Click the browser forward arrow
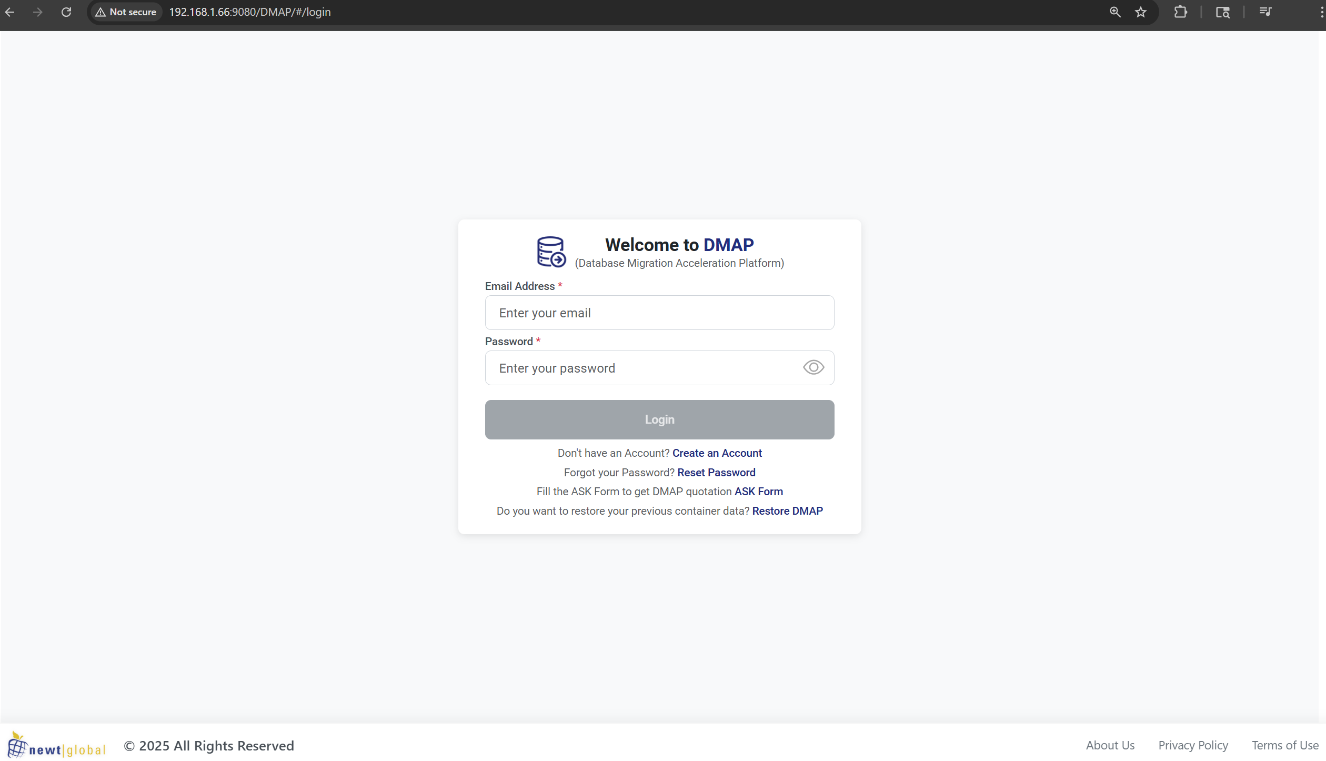1326x761 pixels. pyautogui.click(x=37, y=12)
